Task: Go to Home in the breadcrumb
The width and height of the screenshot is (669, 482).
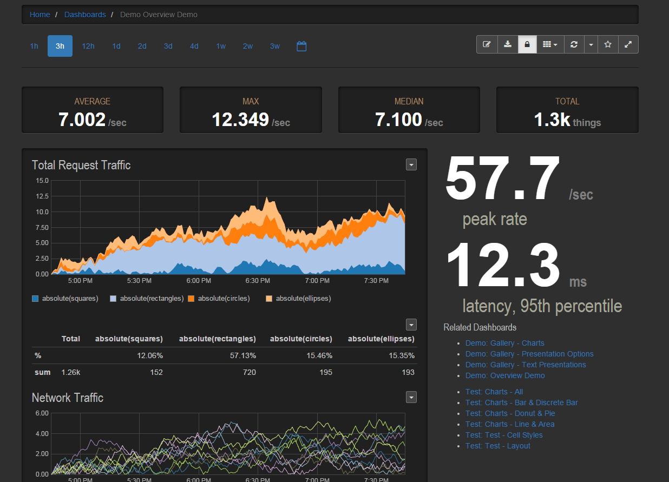Action: [40, 15]
